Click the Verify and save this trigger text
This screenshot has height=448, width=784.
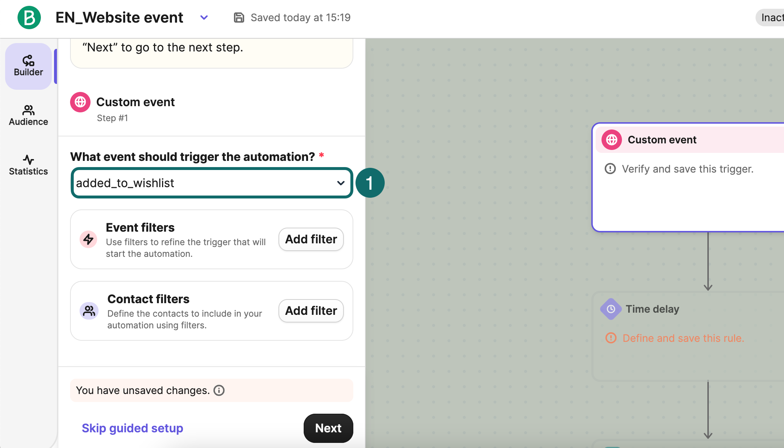(x=688, y=169)
